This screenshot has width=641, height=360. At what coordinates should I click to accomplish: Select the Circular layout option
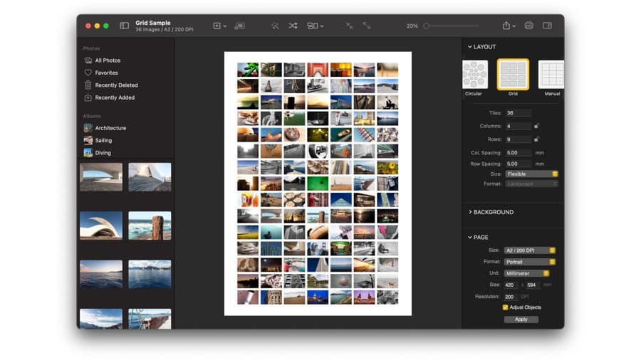point(474,74)
